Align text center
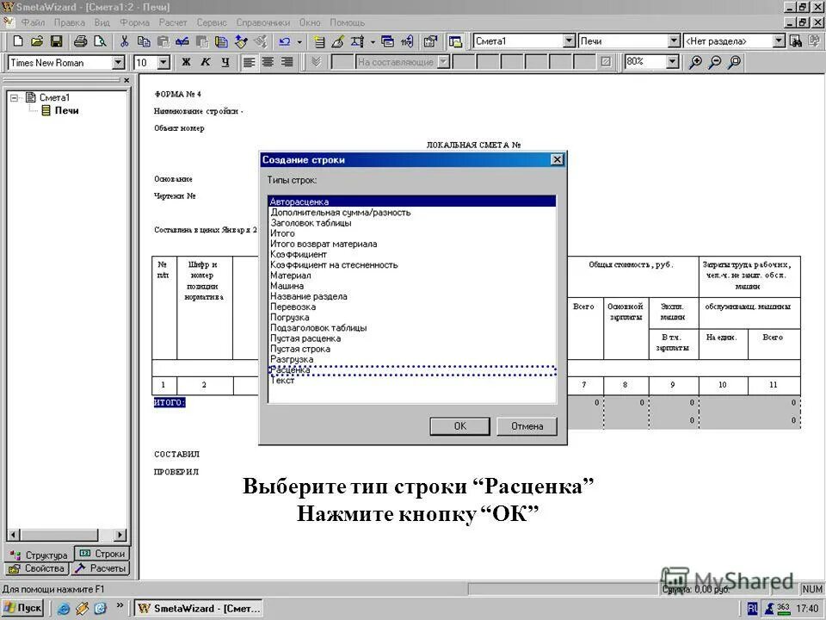 [268, 62]
